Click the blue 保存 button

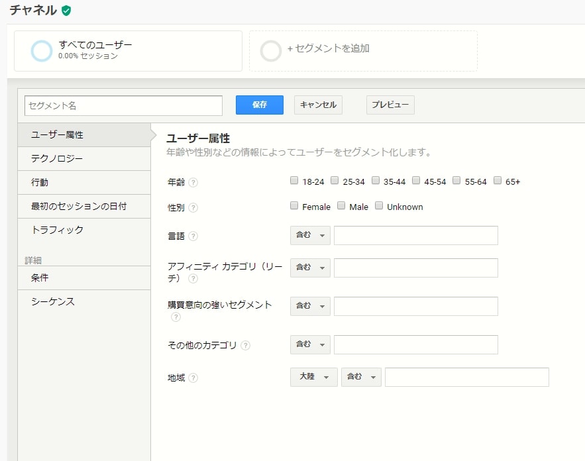[x=260, y=105]
